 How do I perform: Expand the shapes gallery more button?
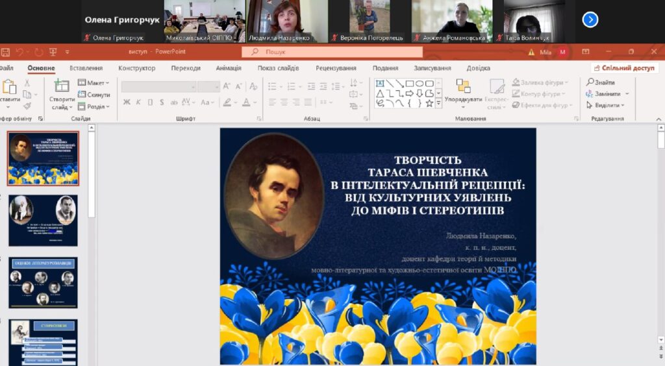point(439,103)
